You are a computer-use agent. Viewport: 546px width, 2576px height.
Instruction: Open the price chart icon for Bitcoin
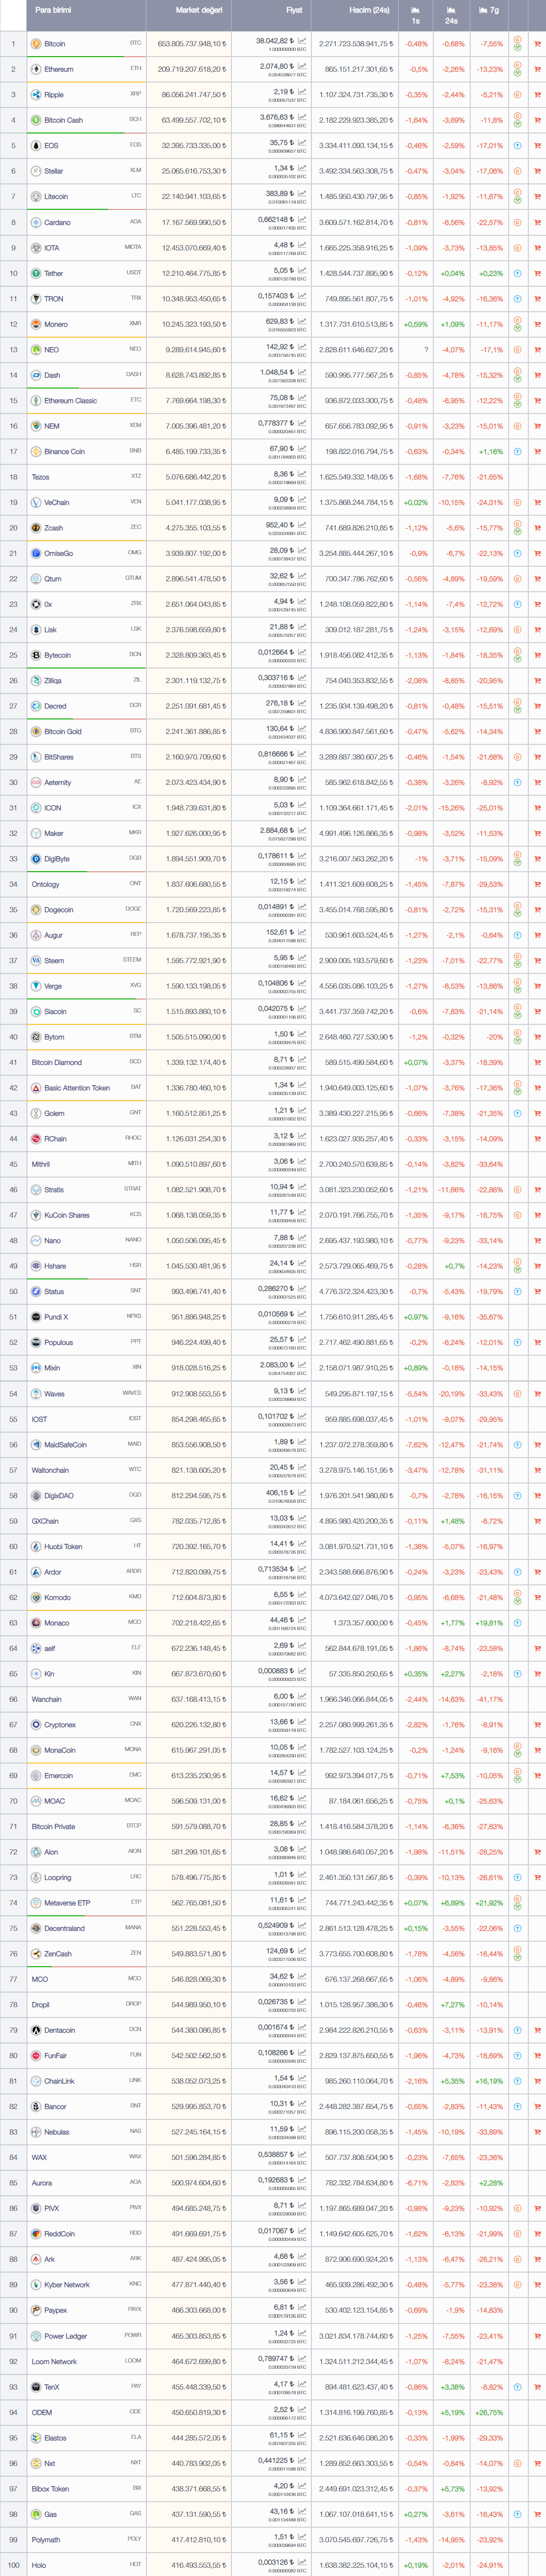302,41
